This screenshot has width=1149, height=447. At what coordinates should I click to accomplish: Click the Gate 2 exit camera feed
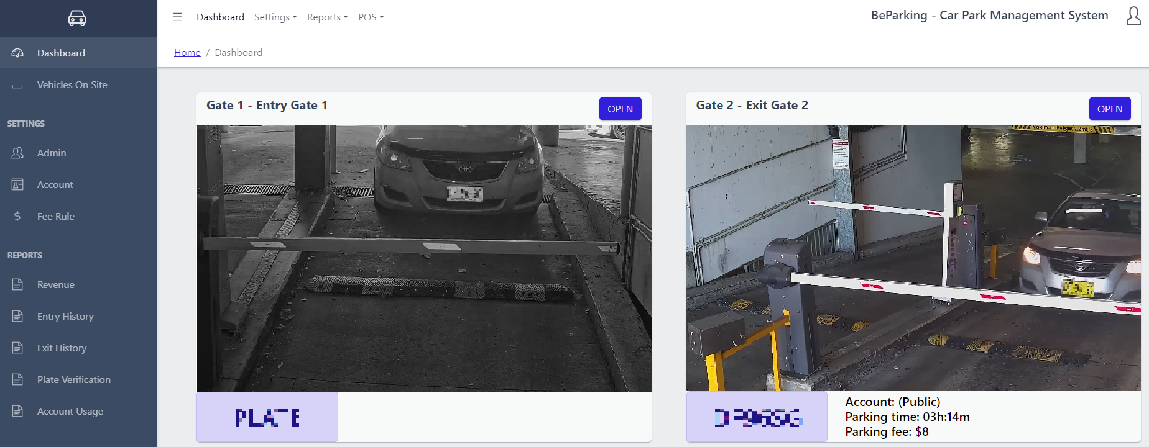[x=913, y=258]
